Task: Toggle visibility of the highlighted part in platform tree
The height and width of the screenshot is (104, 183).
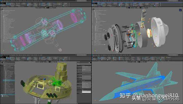Action: tap(1, 80)
